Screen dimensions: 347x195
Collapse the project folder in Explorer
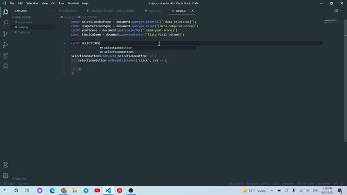point(22,17)
